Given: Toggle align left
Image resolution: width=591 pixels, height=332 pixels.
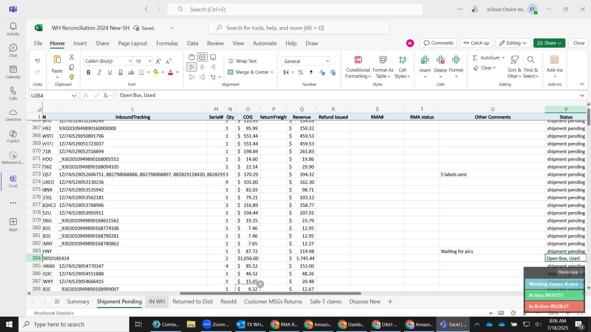Looking at the screenshot, I should pos(192,67).
